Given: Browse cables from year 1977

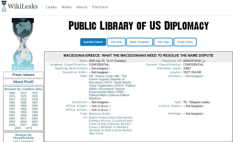Looking at the screenshot, I should [12, 99].
